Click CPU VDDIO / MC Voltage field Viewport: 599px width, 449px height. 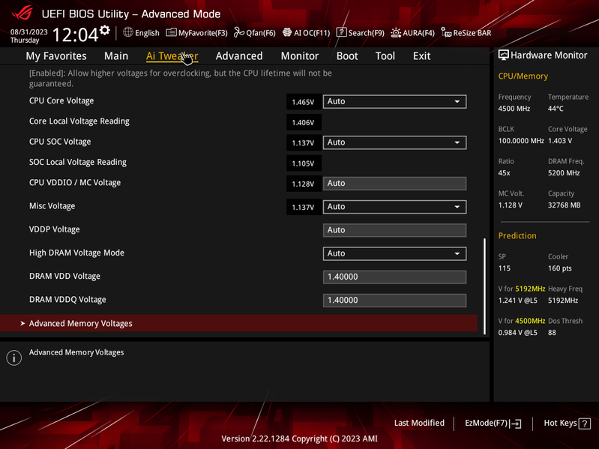coord(394,183)
